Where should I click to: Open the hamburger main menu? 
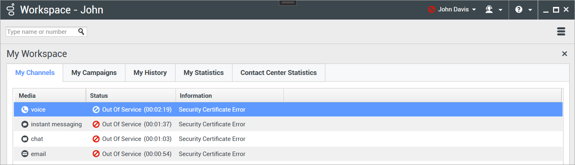coord(561,32)
